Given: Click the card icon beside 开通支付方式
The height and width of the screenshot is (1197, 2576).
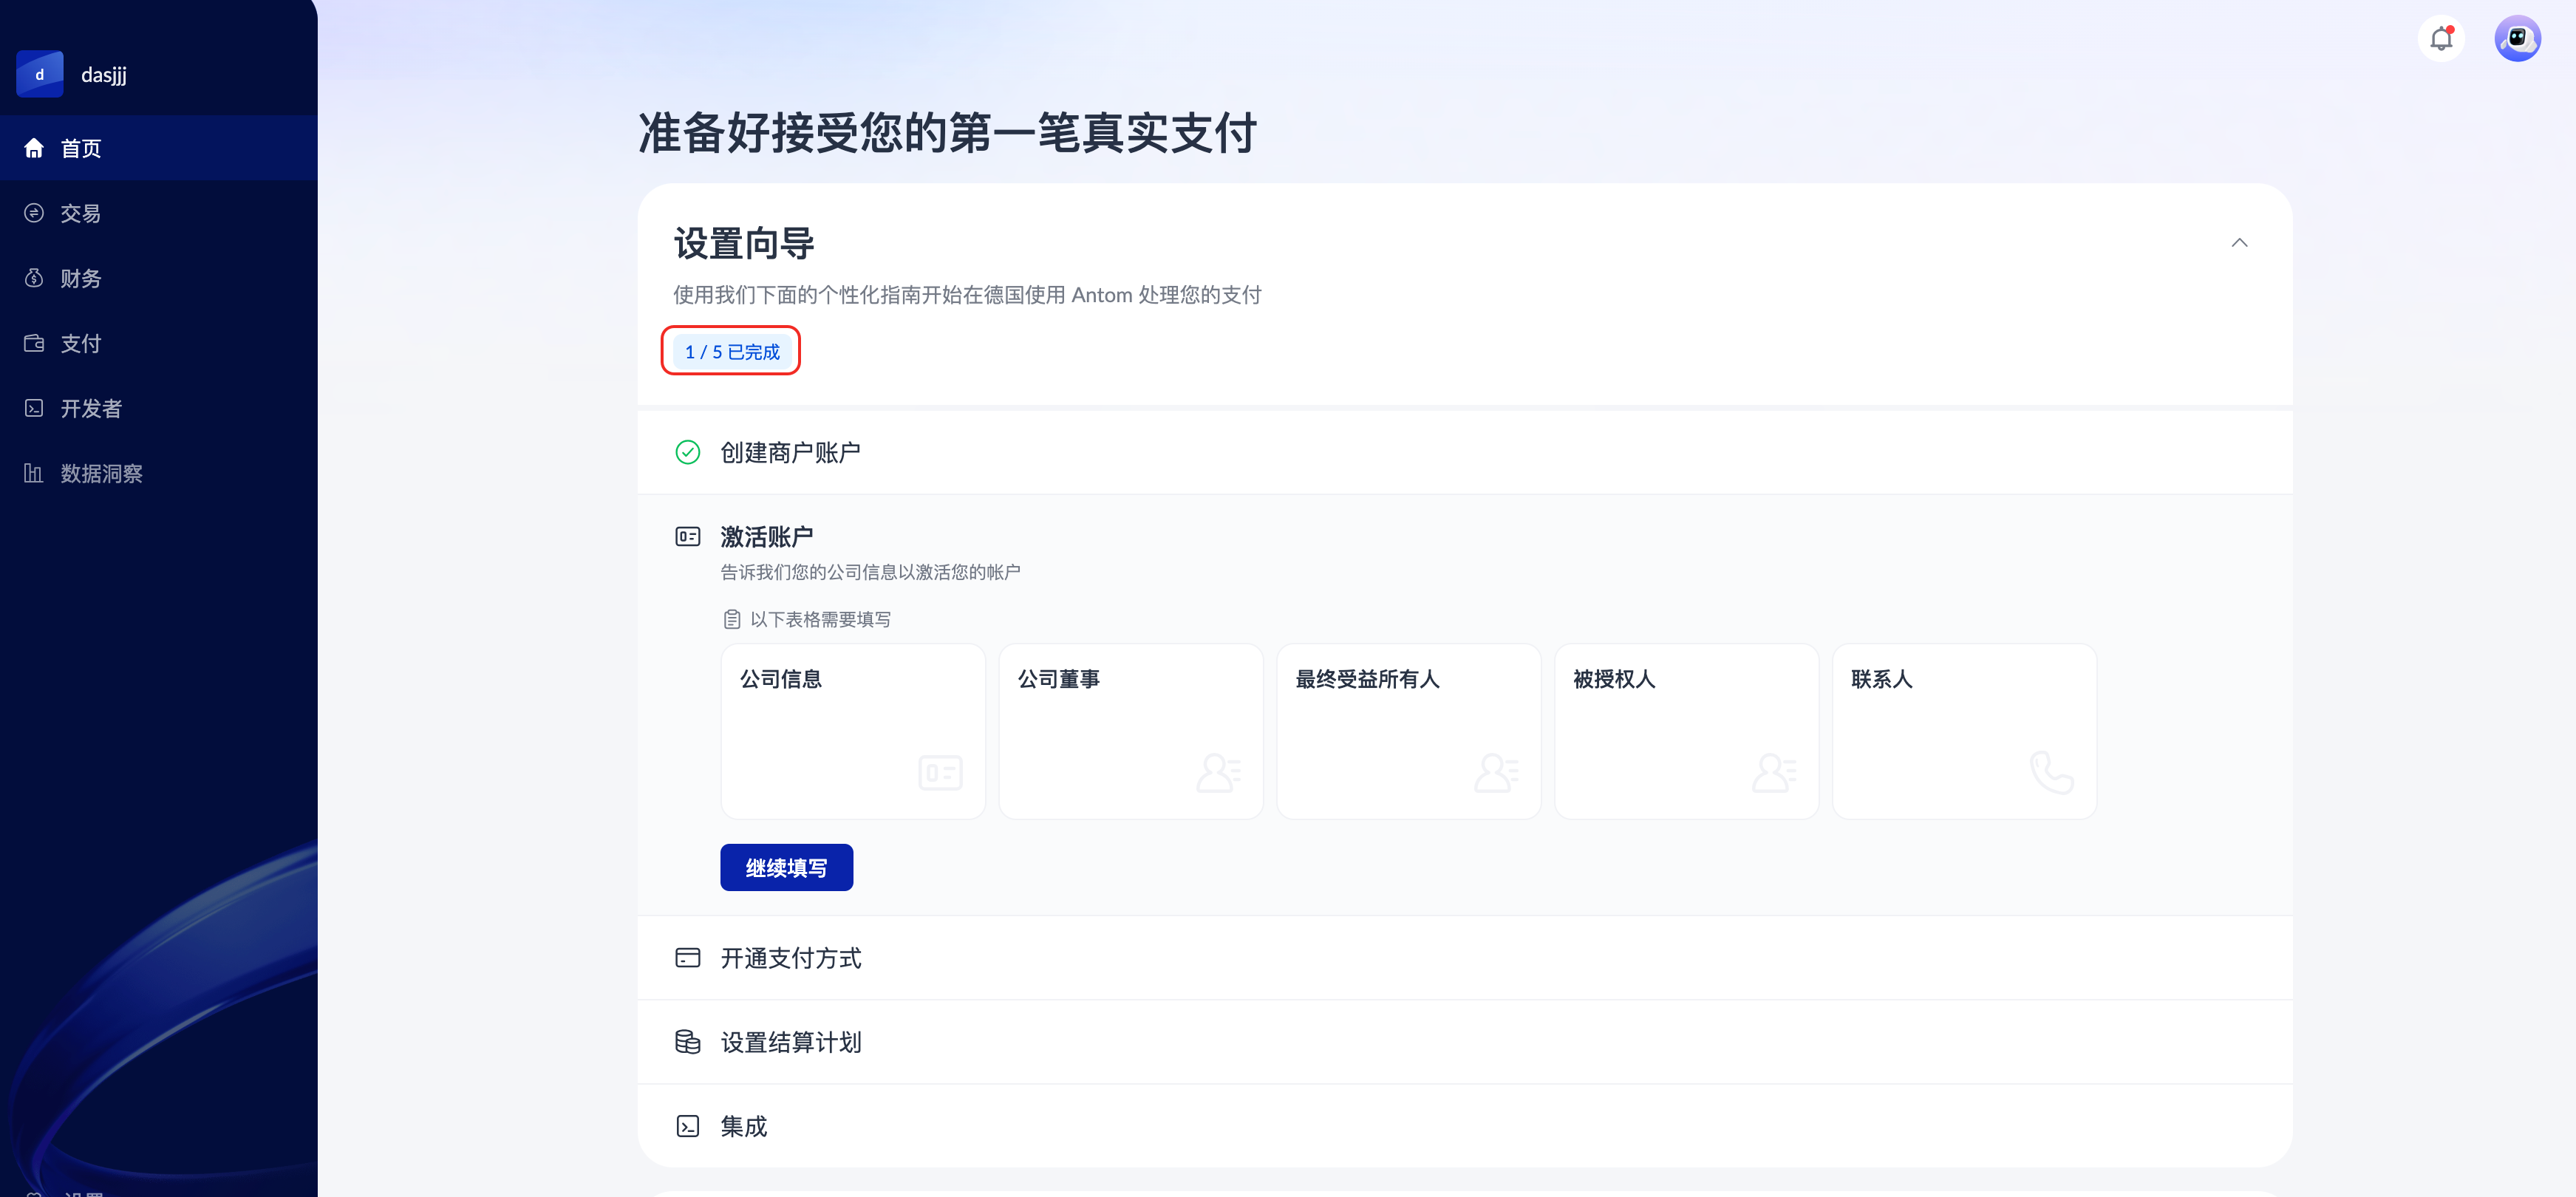Looking at the screenshot, I should pos(687,957).
